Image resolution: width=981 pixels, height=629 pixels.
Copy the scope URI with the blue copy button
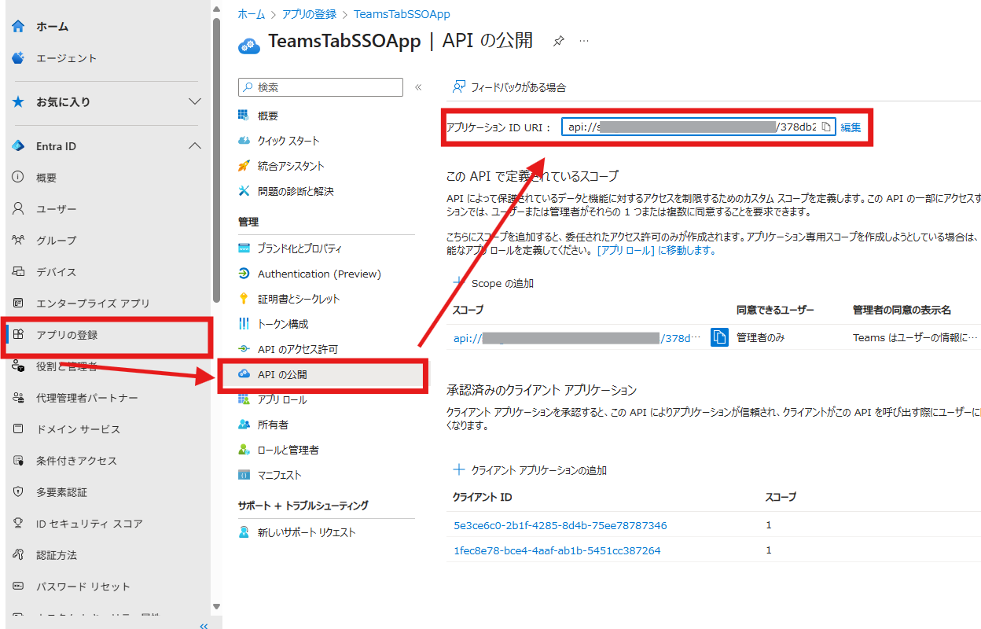(719, 337)
